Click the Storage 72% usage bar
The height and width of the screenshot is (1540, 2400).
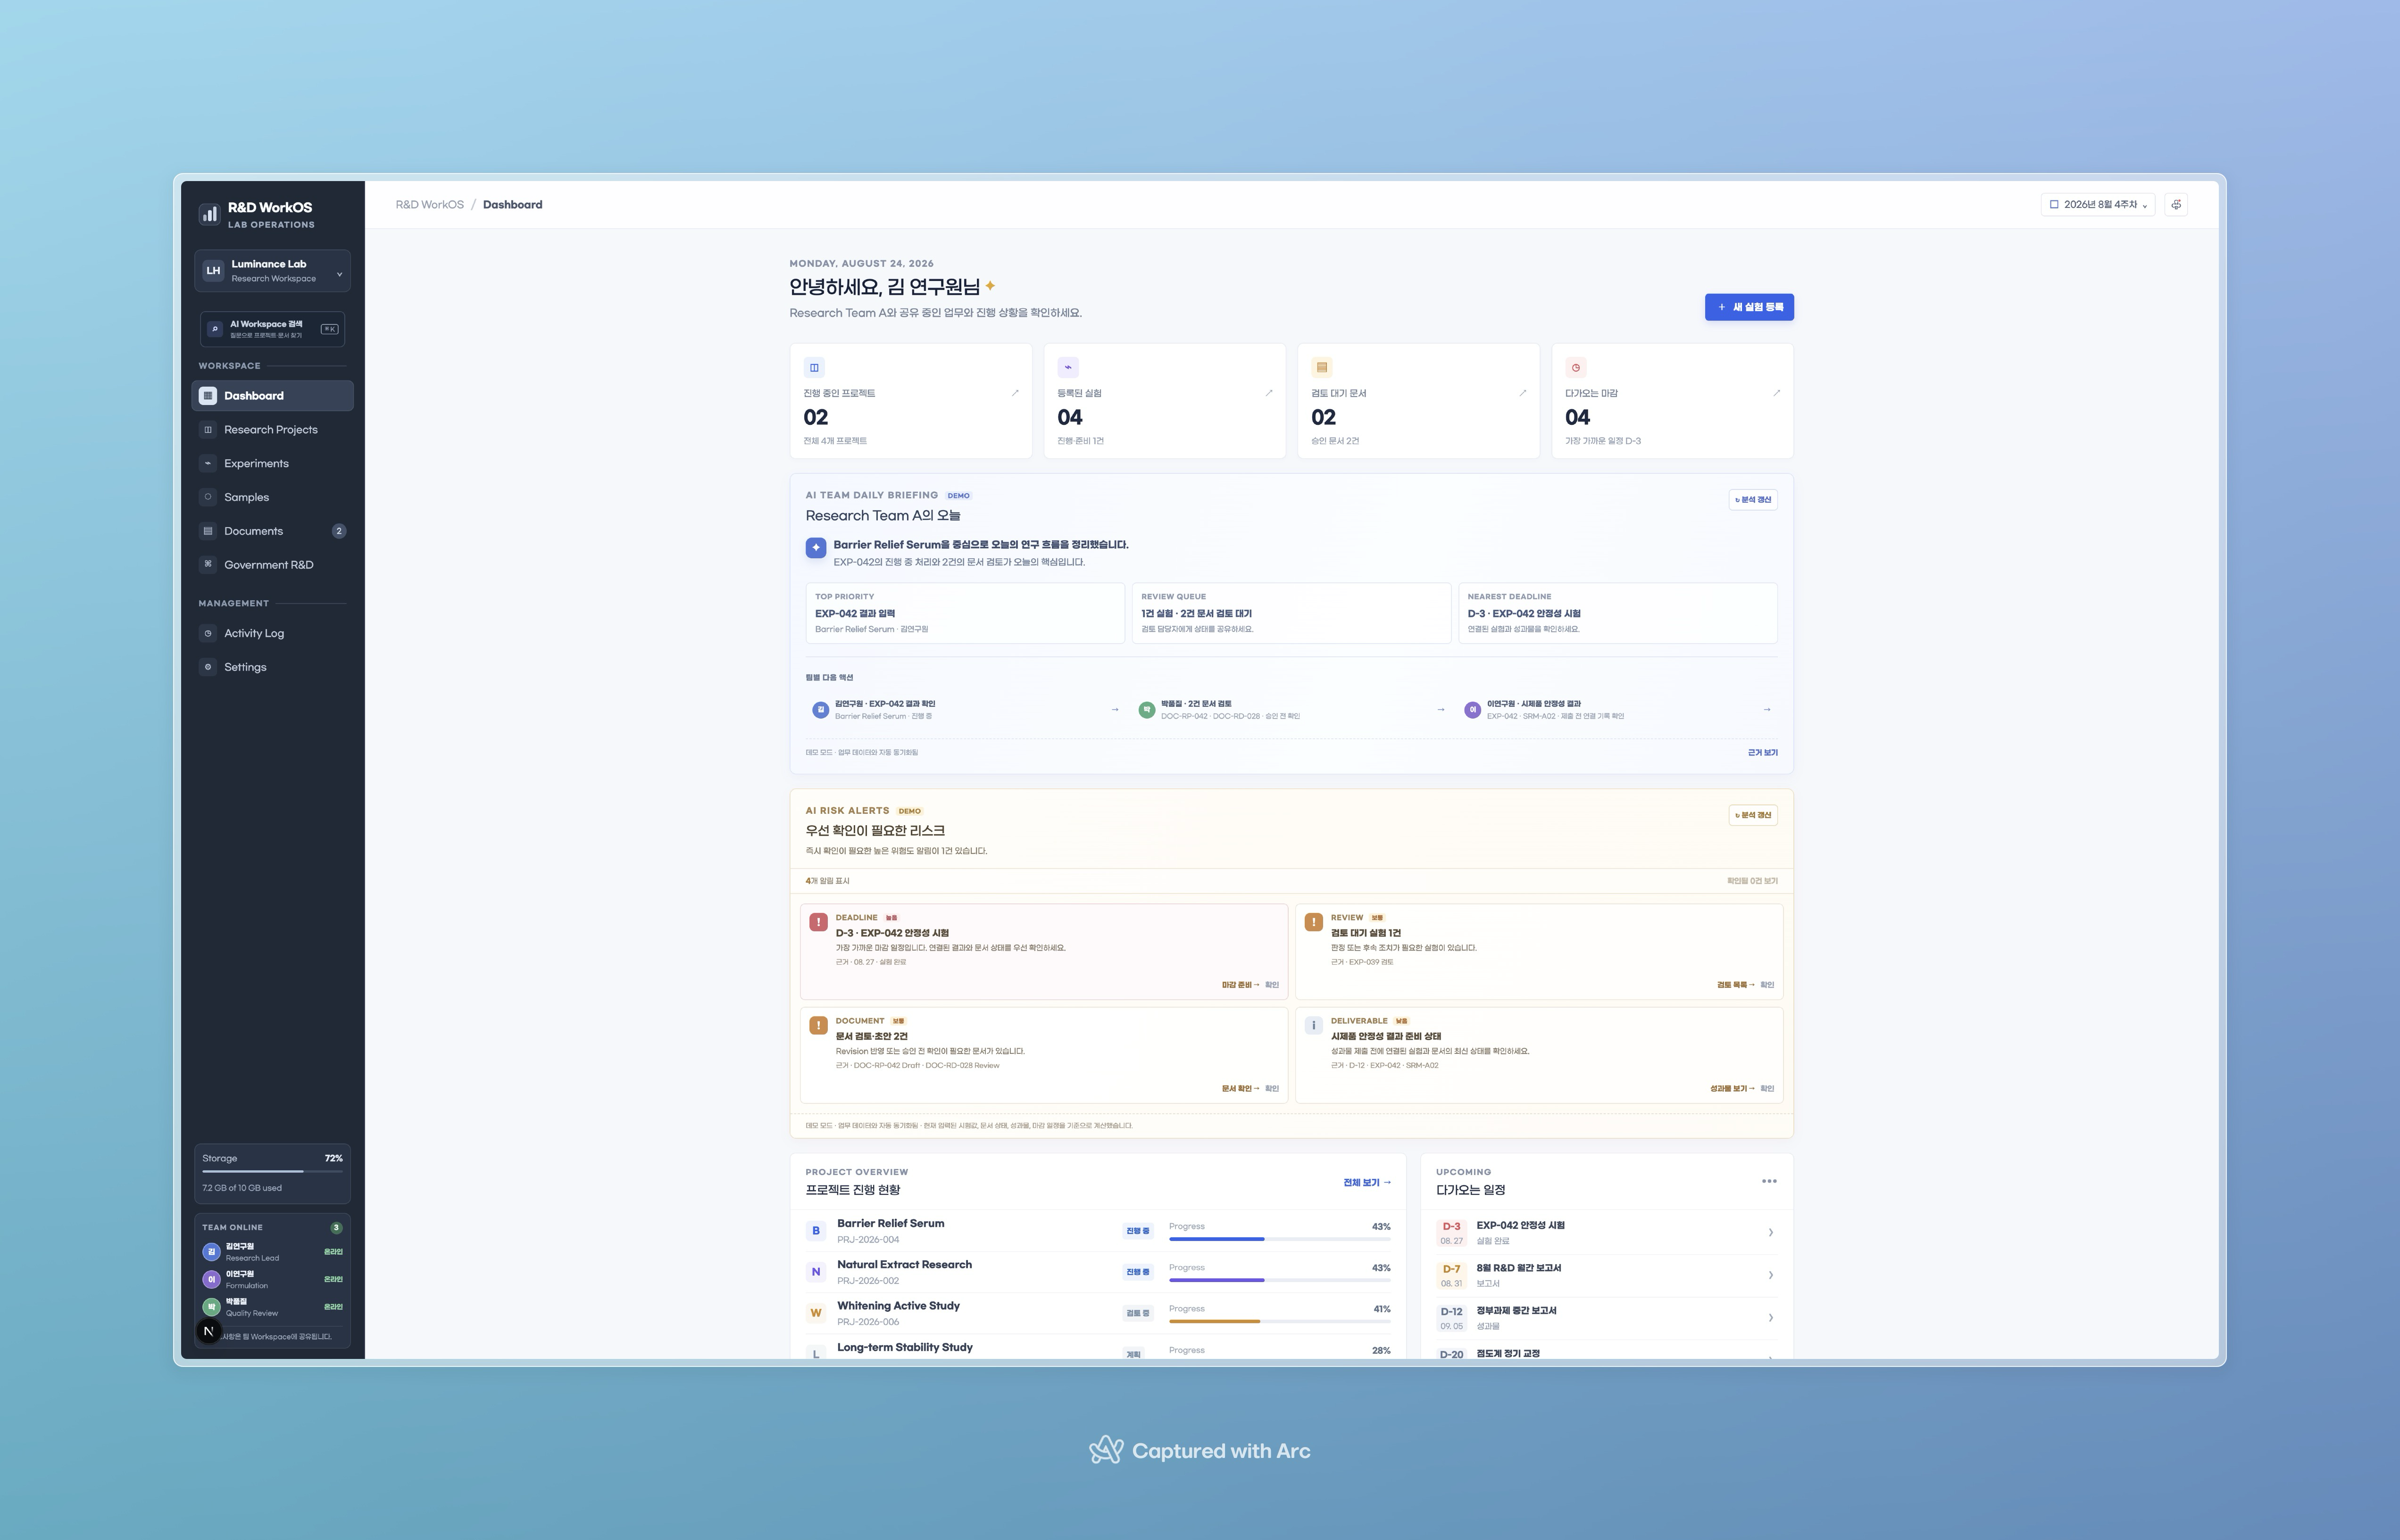click(x=272, y=1171)
